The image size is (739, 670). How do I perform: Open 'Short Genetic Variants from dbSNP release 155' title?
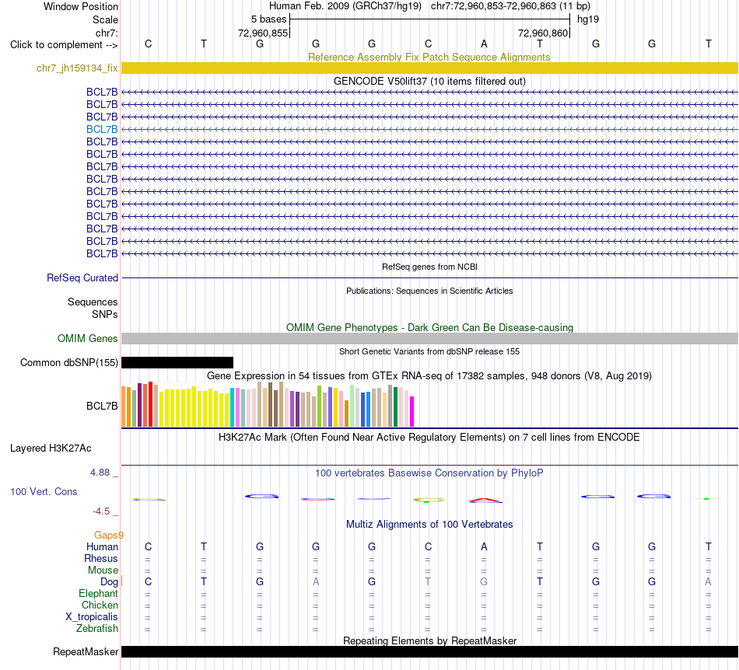(429, 352)
